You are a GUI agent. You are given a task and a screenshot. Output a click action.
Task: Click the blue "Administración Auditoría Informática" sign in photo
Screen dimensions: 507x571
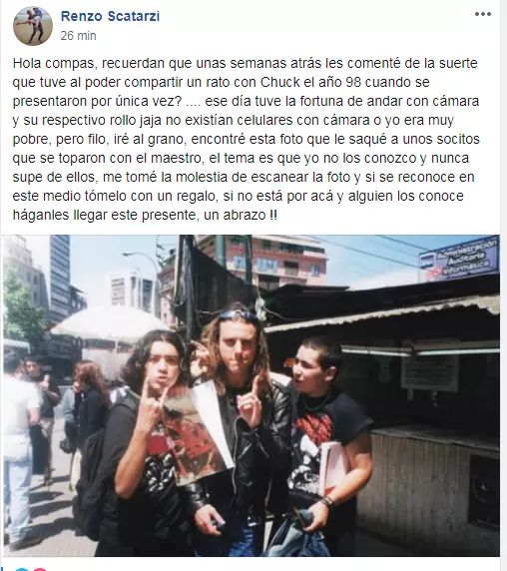click(459, 259)
